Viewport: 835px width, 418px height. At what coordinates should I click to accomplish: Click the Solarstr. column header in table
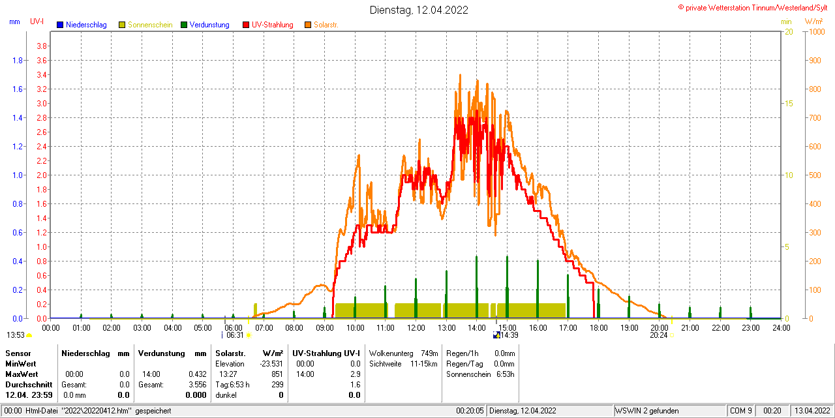coord(230,353)
